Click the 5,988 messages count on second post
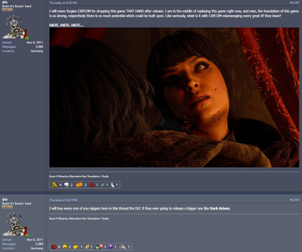 39,244
